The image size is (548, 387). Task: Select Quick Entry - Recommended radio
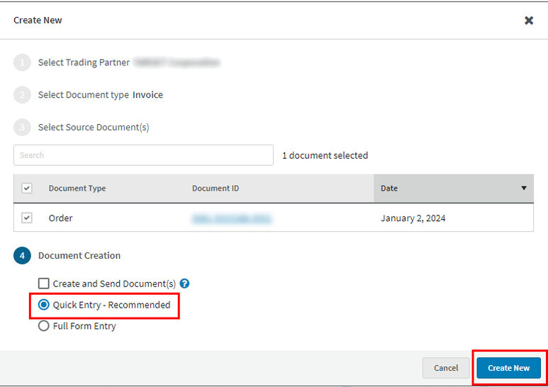[44, 305]
